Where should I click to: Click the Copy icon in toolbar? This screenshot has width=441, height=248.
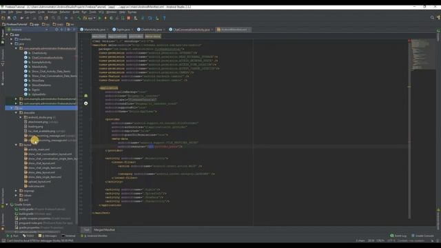(x=40, y=18)
